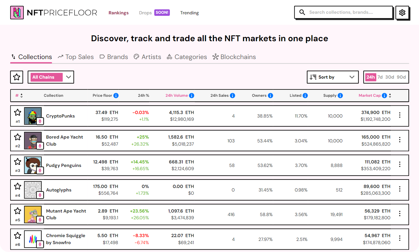Open Mutant Ape Yacht Club three-dot menu
Image resolution: width=419 pixels, height=252 pixels.
point(400,214)
